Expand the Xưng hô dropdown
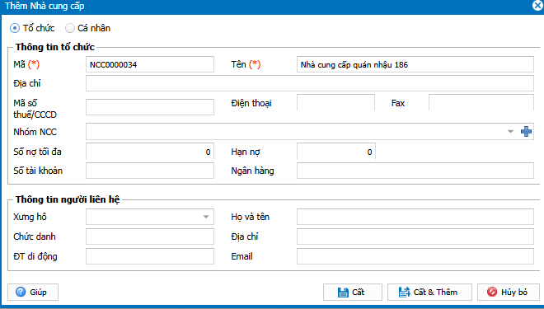Viewport: 544px width, 309px height. click(206, 217)
